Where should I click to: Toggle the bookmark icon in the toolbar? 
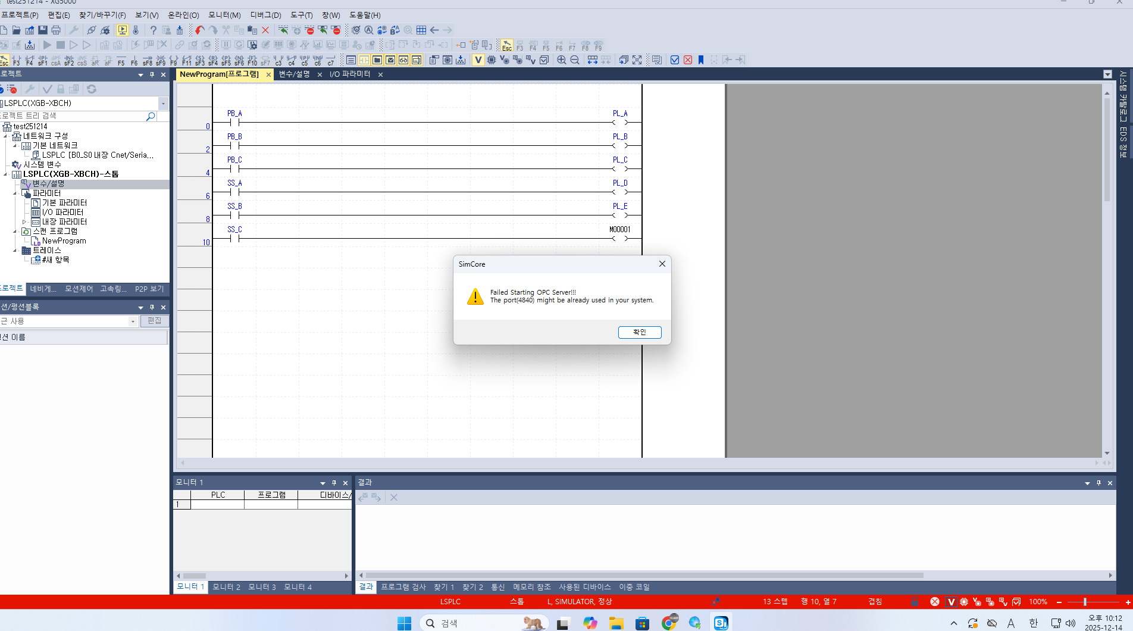point(700,60)
